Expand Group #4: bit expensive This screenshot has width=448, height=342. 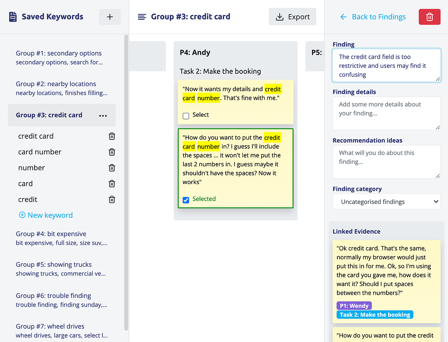[x=62, y=238]
